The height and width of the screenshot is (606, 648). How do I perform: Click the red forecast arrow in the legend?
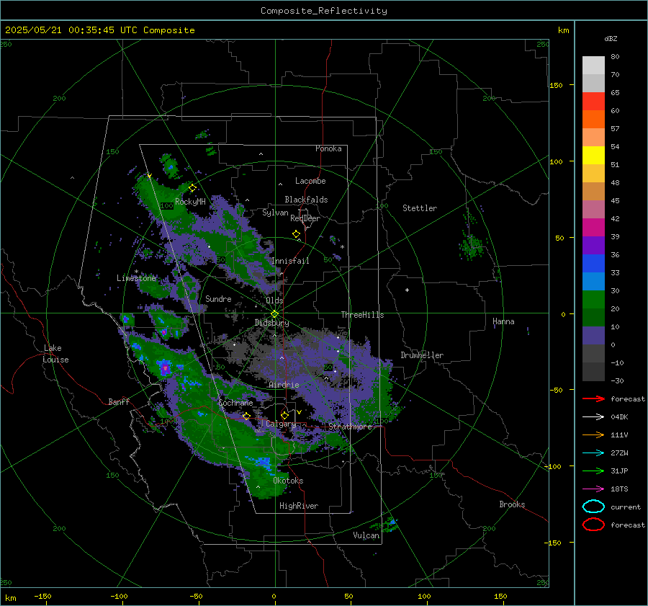point(593,398)
